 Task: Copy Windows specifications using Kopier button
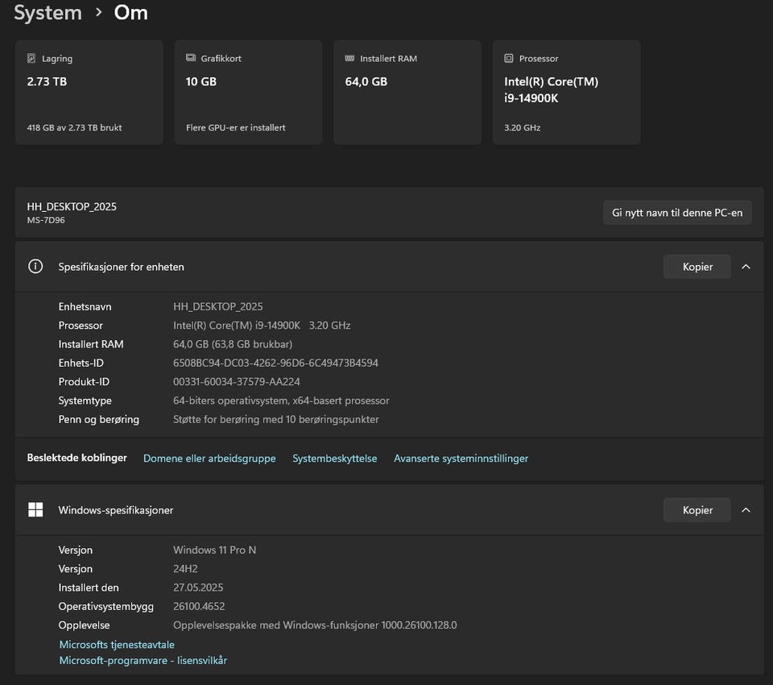click(697, 510)
